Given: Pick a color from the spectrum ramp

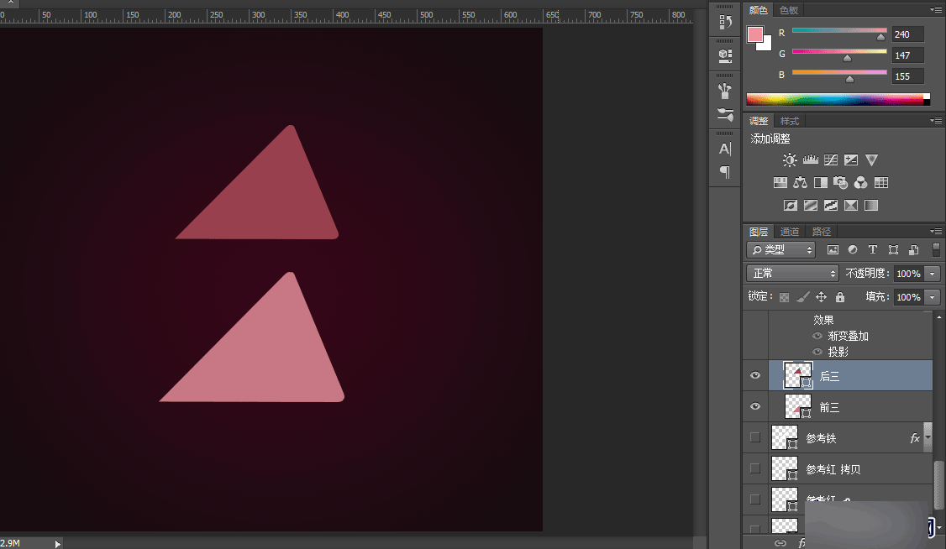Looking at the screenshot, I should (x=838, y=99).
